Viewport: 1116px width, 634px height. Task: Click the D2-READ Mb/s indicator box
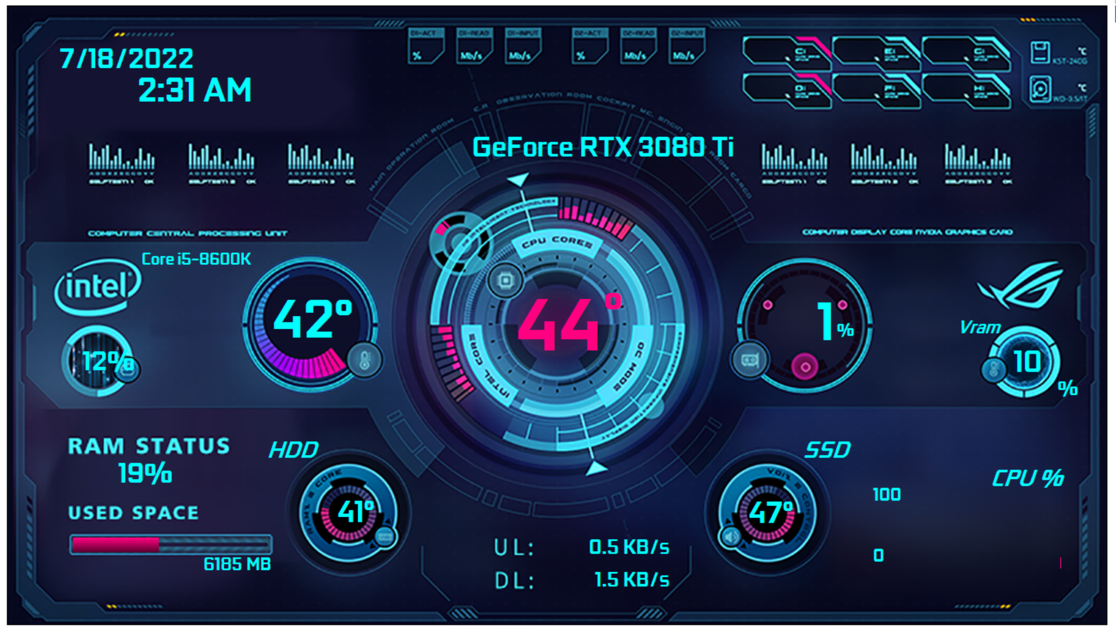click(x=638, y=46)
